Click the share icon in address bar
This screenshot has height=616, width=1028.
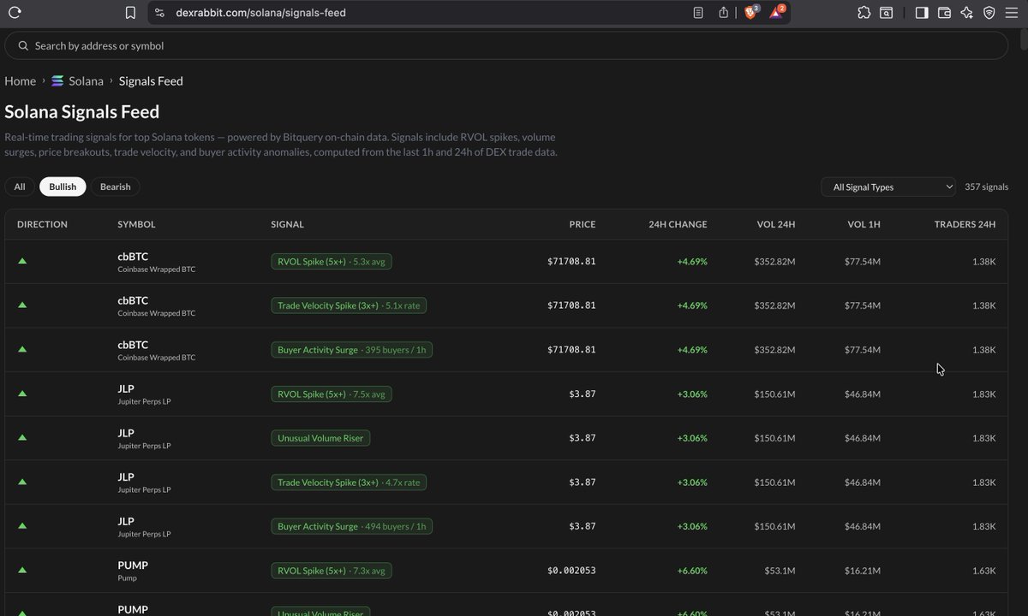click(x=723, y=12)
